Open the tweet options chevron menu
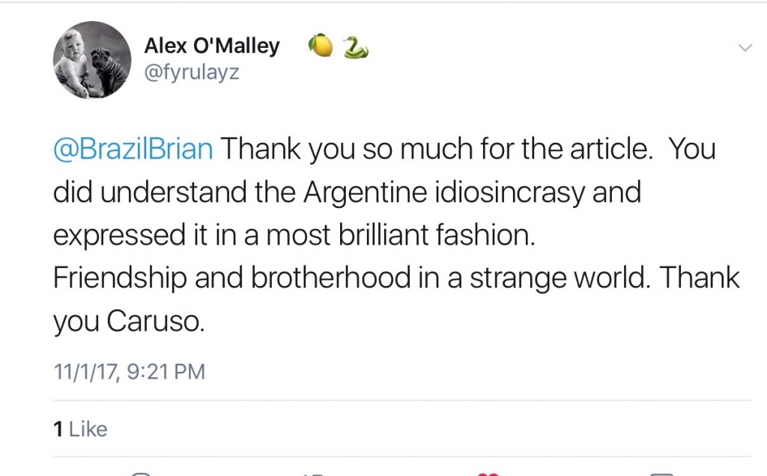 (x=745, y=47)
